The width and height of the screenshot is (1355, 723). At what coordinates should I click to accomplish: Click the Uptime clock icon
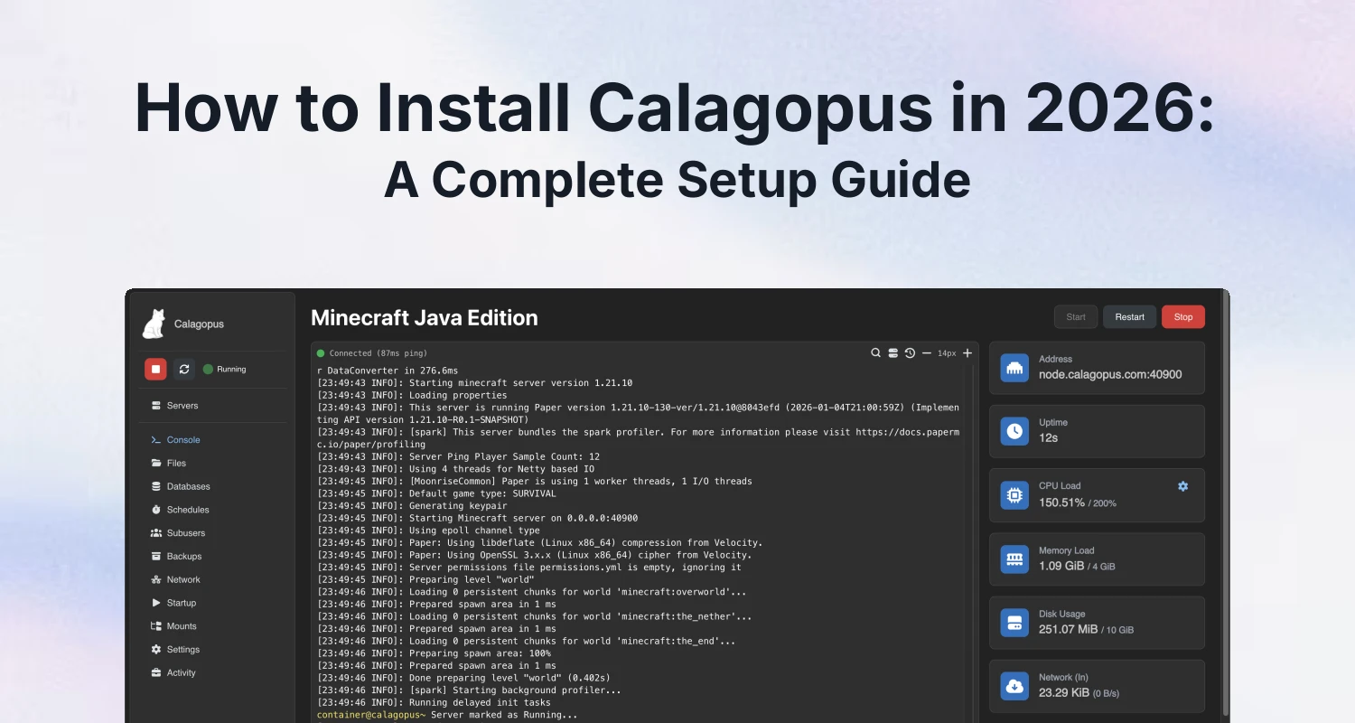[1014, 431]
